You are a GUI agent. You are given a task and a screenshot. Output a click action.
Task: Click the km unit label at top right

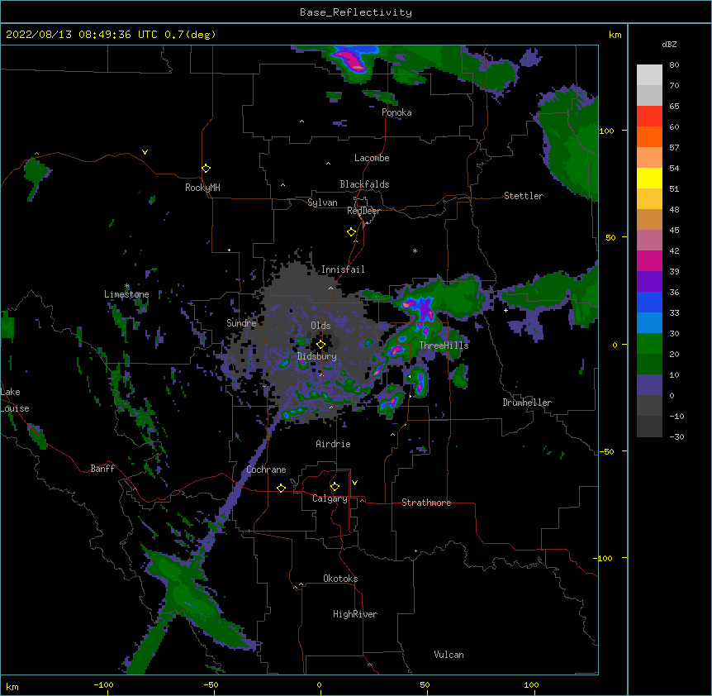[615, 35]
